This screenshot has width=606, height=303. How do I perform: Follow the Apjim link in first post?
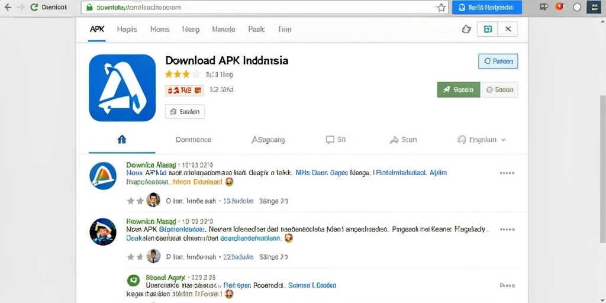click(x=439, y=173)
